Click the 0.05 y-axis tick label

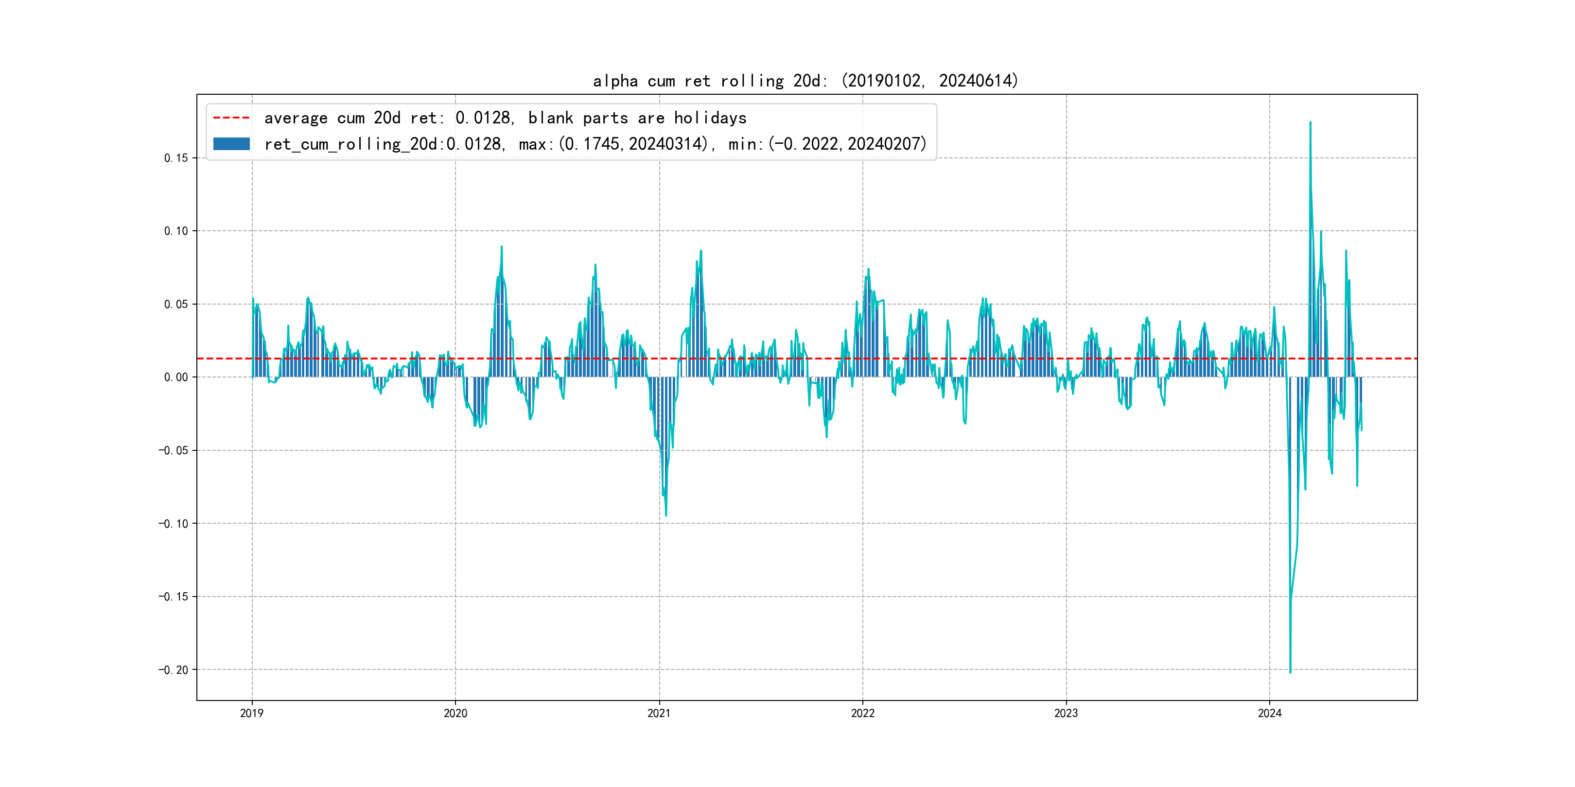tap(175, 304)
